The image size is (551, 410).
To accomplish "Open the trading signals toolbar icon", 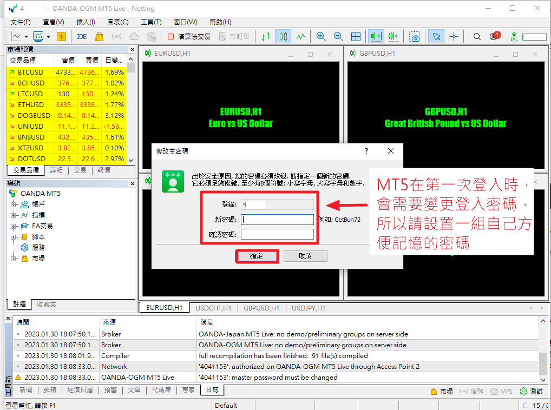I will click(116, 36).
